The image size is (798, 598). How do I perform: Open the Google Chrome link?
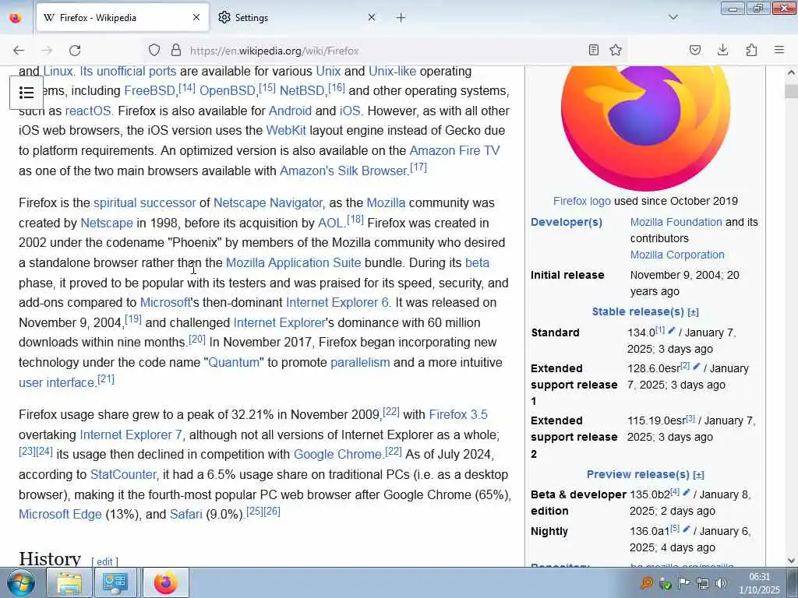[x=337, y=454]
